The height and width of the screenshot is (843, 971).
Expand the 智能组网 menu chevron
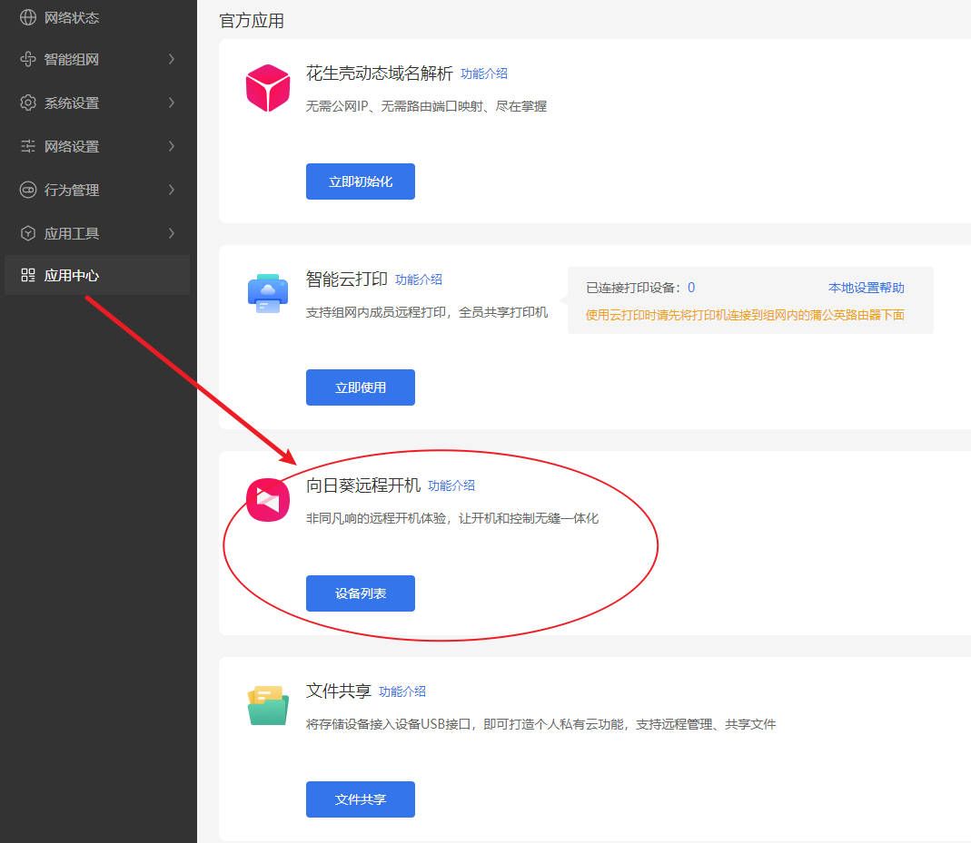pos(172,59)
